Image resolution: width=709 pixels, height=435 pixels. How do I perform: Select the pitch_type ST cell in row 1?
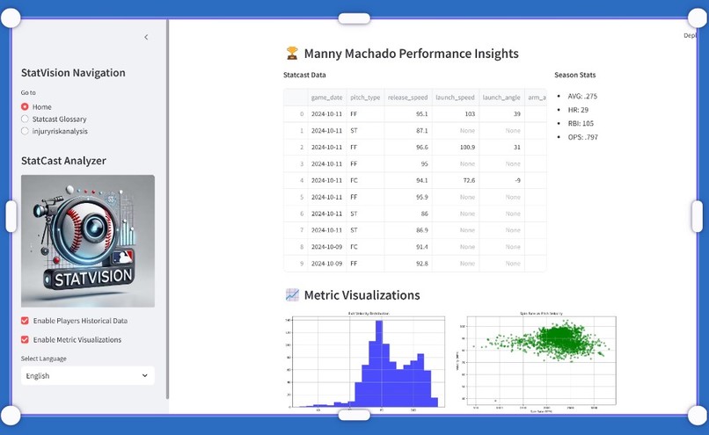tap(365, 131)
